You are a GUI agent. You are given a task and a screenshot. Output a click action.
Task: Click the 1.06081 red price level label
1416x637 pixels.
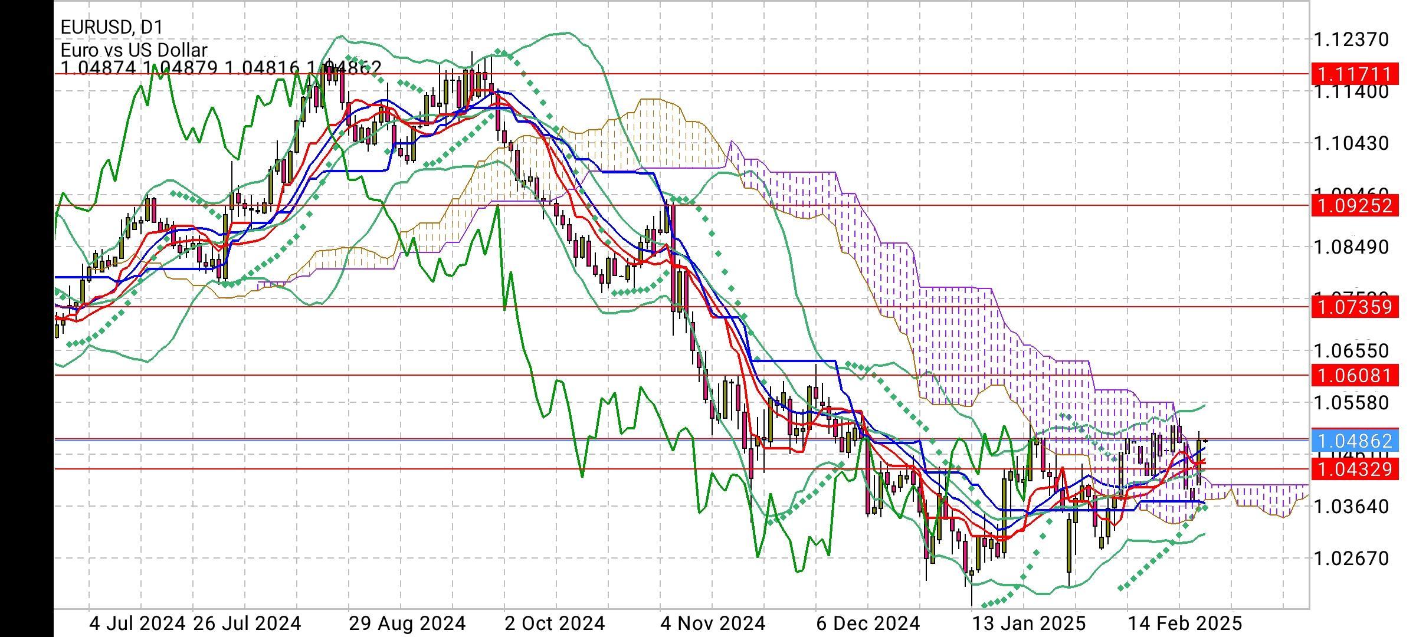point(1355,375)
